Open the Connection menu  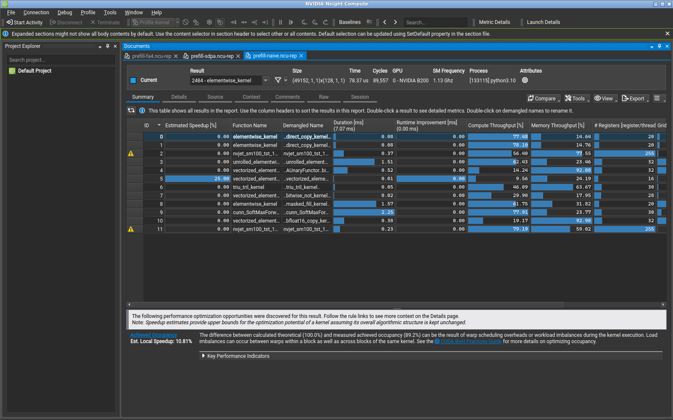pos(36,13)
